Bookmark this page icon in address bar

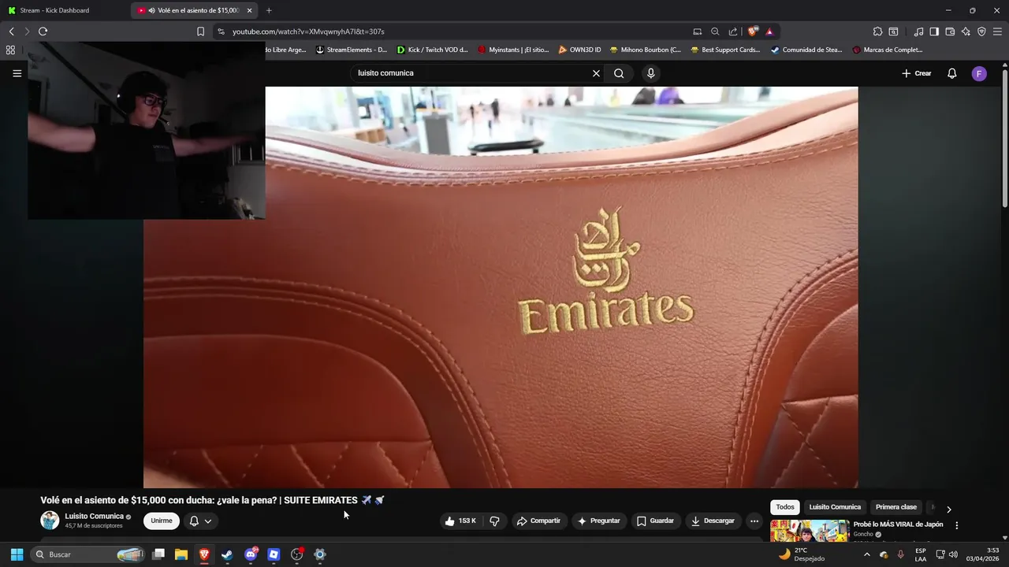coord(200,31)
